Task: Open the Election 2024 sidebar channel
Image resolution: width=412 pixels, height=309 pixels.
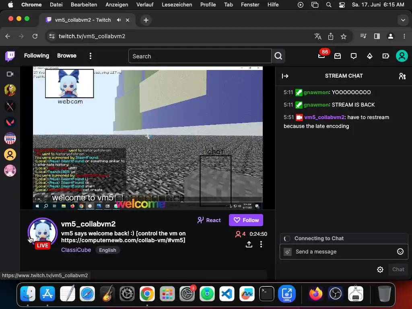Action: click(x=10, y=138)
